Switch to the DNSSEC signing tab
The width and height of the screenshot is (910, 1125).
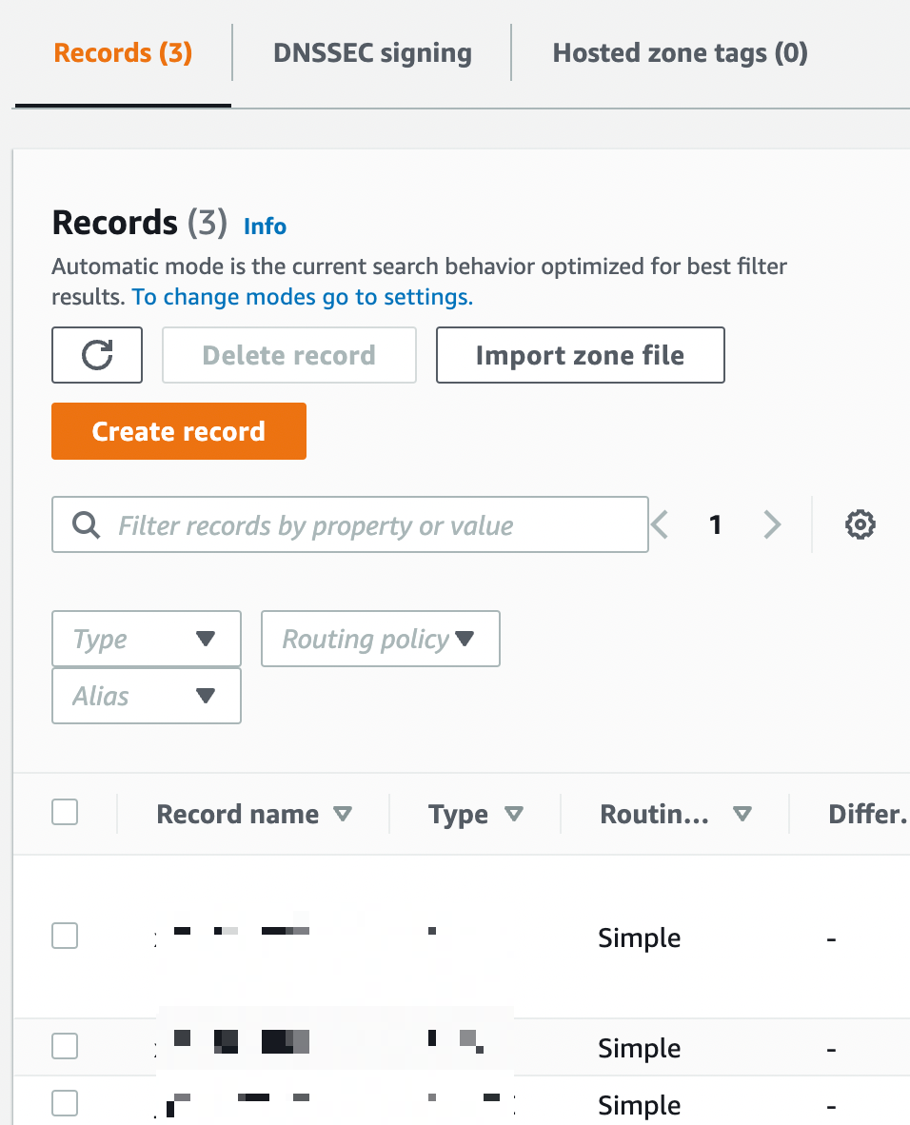(x=372, y=53)
